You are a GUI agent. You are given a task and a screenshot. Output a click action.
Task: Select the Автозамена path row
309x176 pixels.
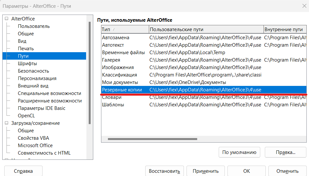[x=116, y=38]
